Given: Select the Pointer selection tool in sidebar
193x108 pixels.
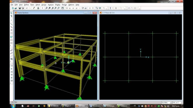Looking at the screenshot, I should click(x=11, y=13).
